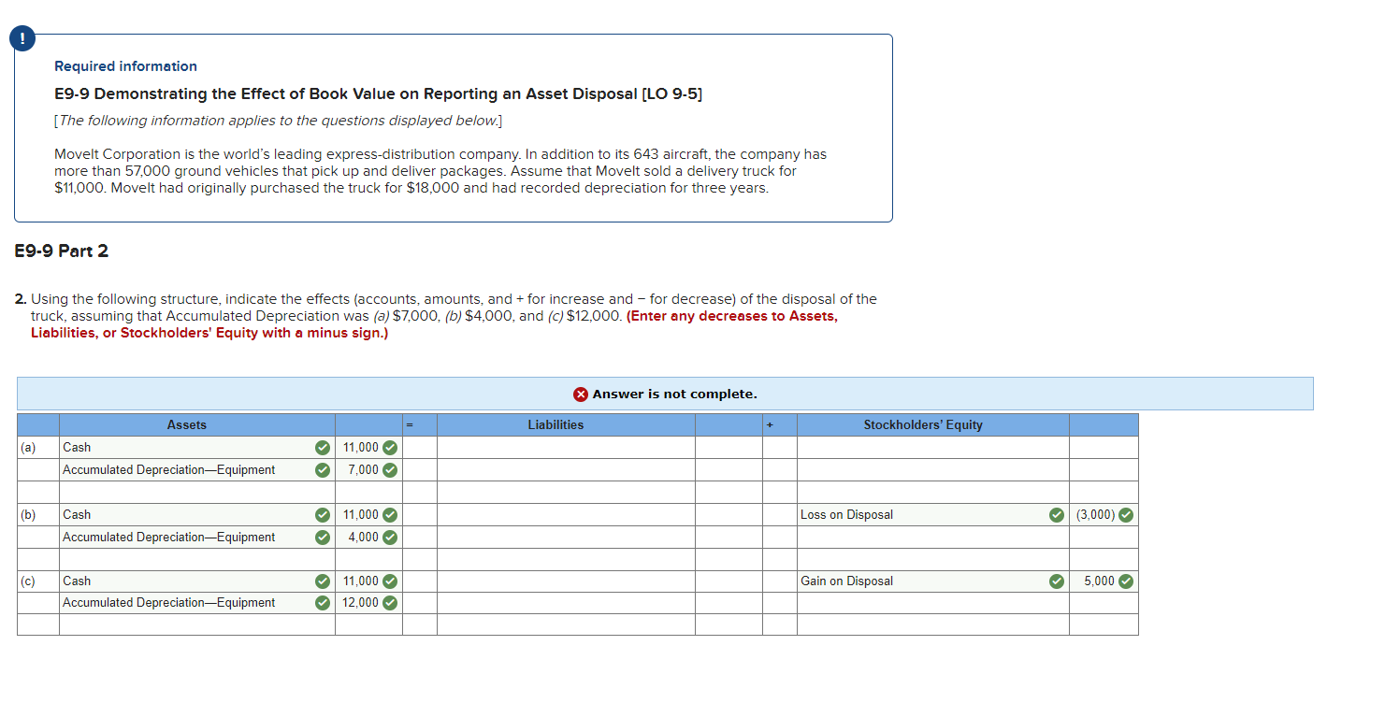Click the green checkmark next to Loss on Disposal
This screenshot has height=703, width=1385.
pyautogui.click(x=1056, y=514)
